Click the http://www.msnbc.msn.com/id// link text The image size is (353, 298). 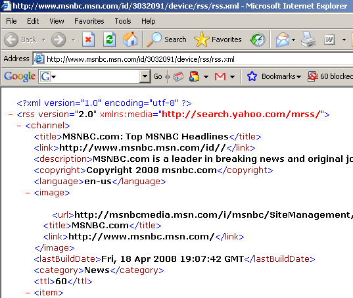coord(143,148)
